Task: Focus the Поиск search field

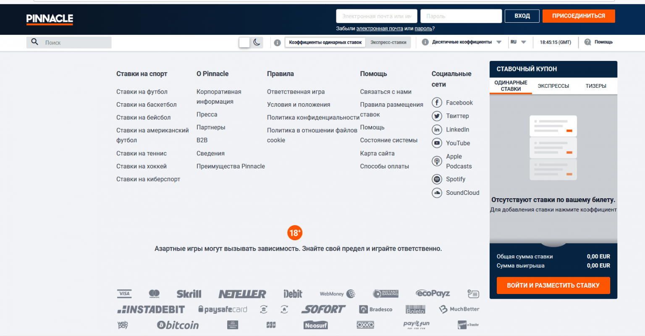Action: tap(69, 42)
